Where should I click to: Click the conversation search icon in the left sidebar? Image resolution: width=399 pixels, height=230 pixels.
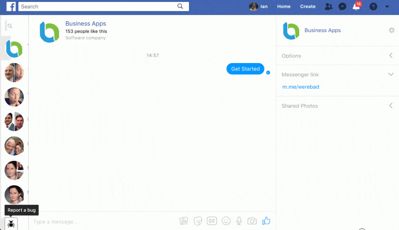tap(10, 26)
